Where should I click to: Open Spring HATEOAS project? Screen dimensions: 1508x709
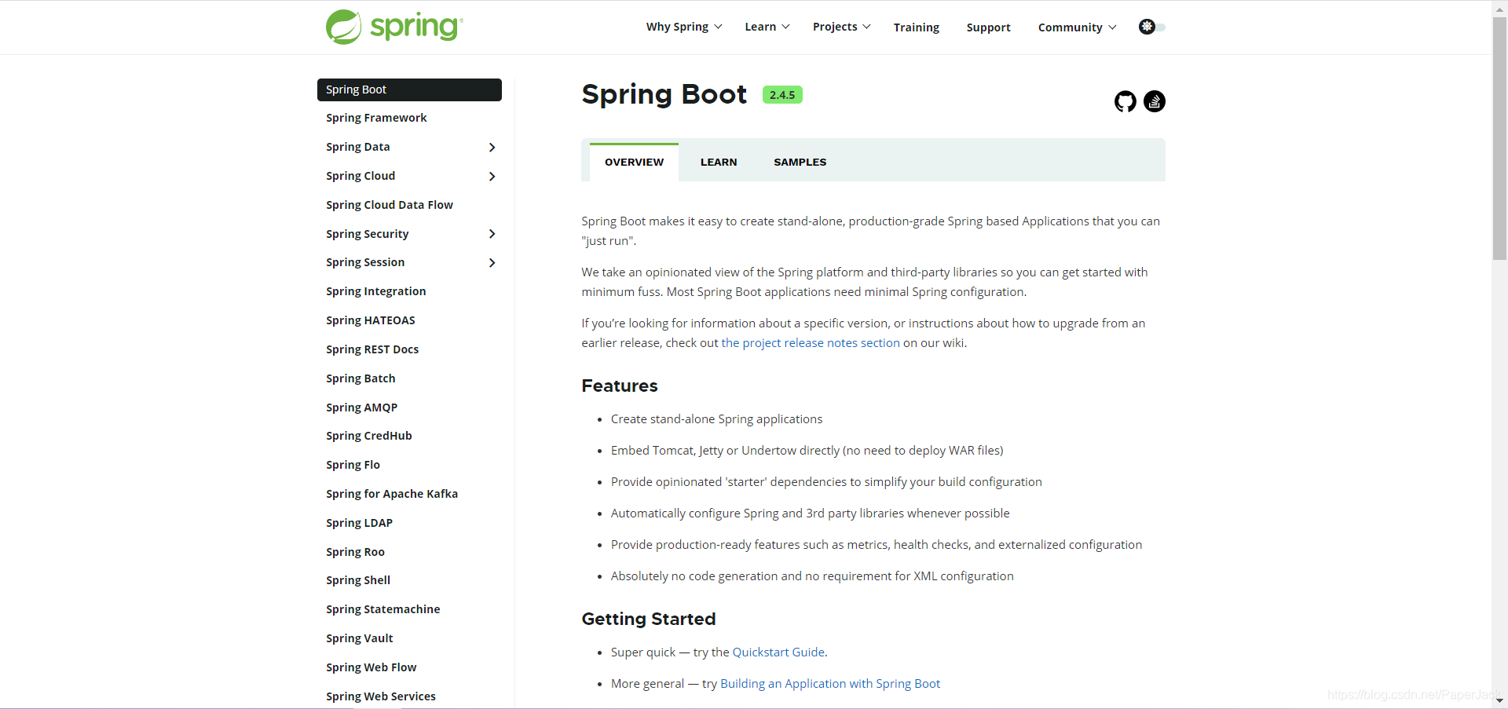[371, 320]
